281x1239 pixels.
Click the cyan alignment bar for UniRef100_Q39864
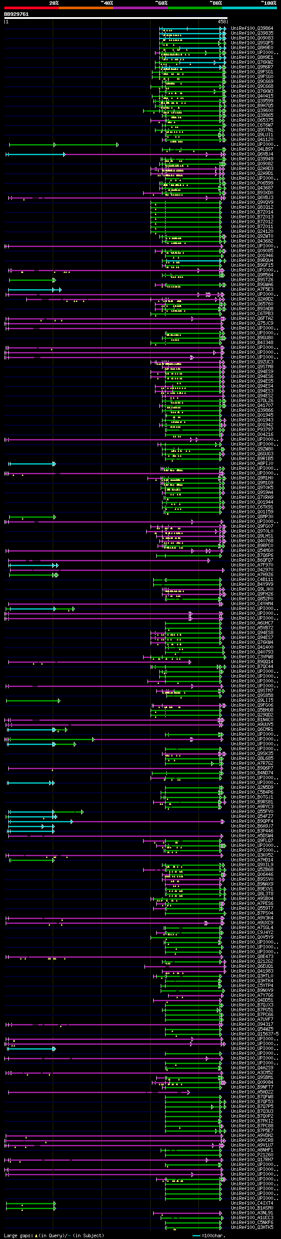pos(192,29)
